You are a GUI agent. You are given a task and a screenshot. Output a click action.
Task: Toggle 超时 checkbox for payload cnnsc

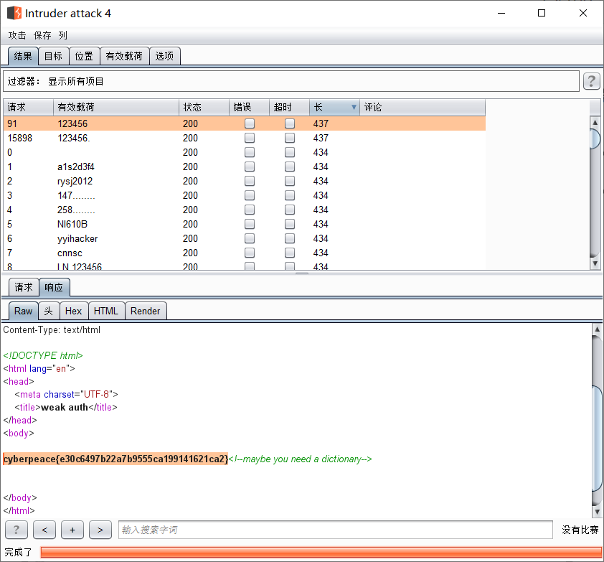point(290,253)
